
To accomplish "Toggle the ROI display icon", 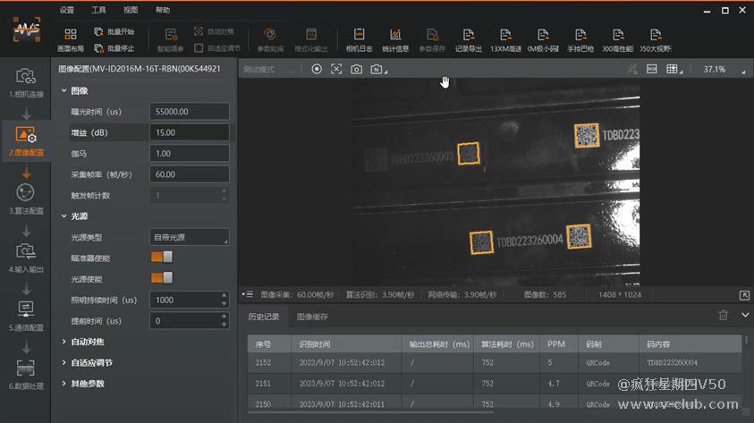I will [x=651, y=69].
